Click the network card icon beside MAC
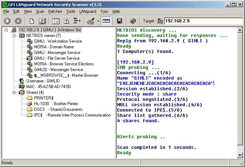245x167 pixels. pyautogui.click(x=22, y=87)
